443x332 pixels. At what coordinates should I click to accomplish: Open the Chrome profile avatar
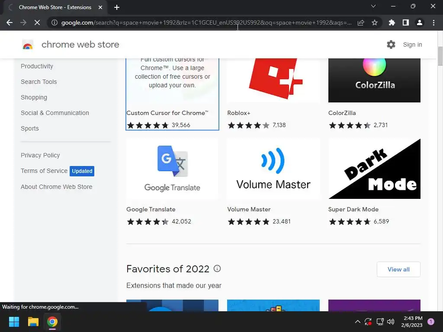[420, 22]
